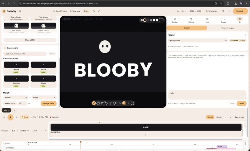Image resolution: width=250 pixels, height=151 pixels.
Task: Open the Effects tab
Action: coord(191,20)
